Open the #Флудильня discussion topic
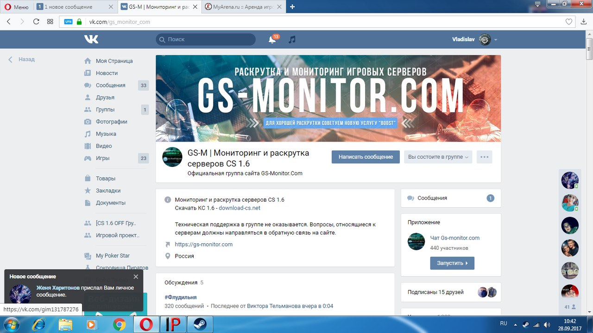Screen dimensions: 593x333 [180, 297]
